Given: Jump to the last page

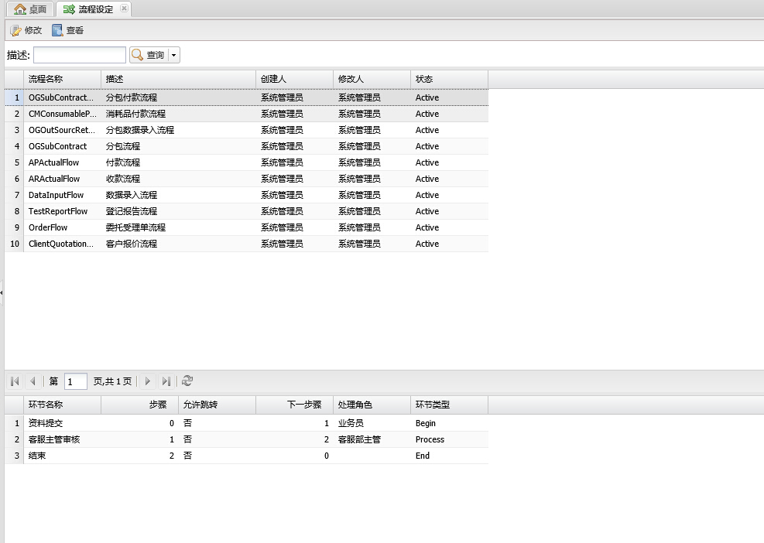Looking at the screenshot, I should coord(166,381).
